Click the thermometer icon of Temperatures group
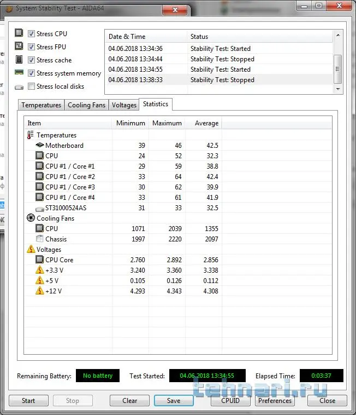356x415 pixels. 30,135
